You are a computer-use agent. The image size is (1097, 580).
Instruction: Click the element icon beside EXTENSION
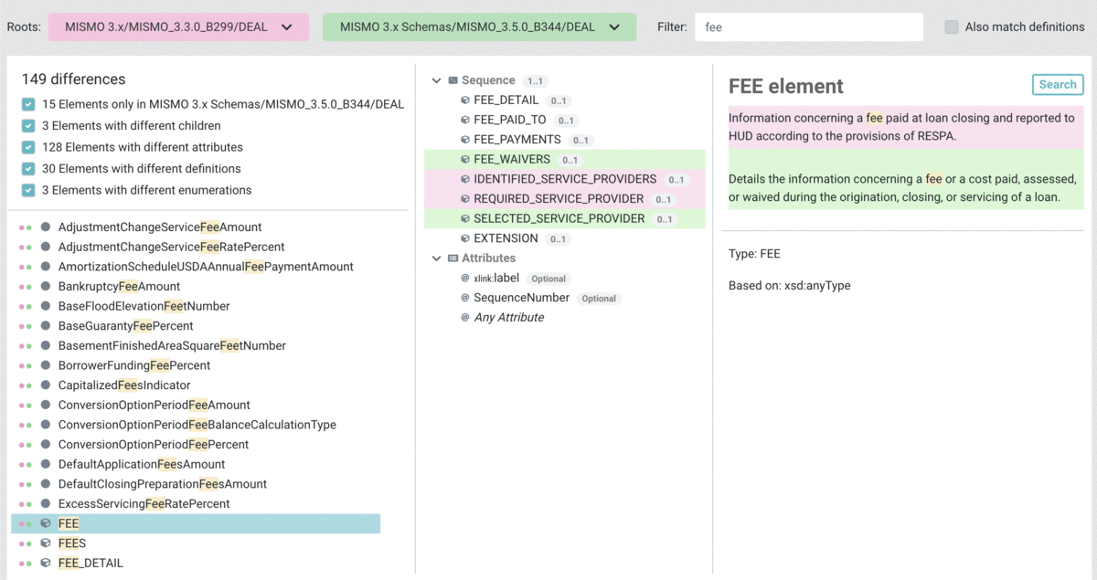click(x=466, y=238)
